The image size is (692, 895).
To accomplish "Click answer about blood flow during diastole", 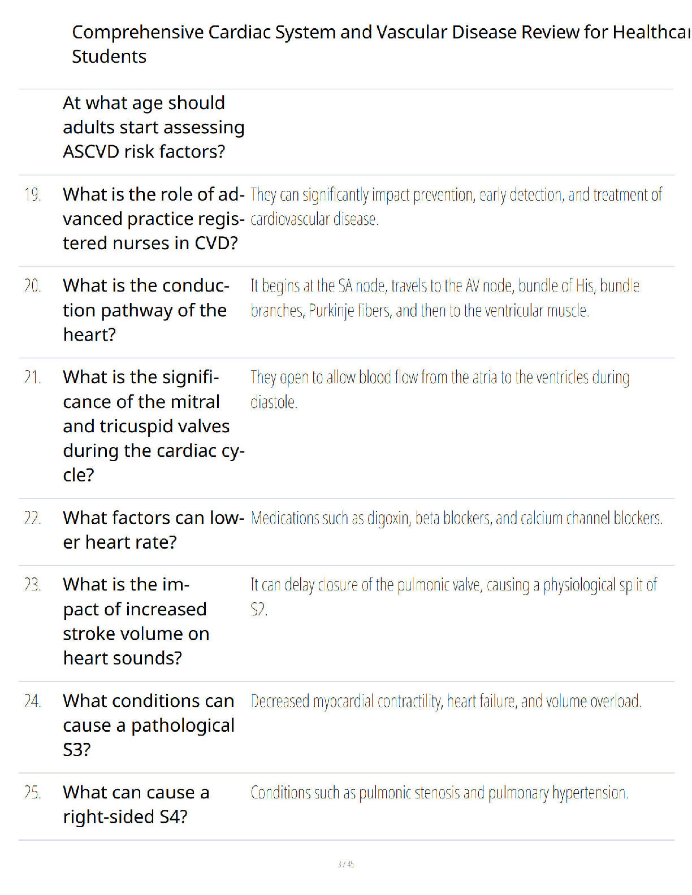I will (440, 389).
